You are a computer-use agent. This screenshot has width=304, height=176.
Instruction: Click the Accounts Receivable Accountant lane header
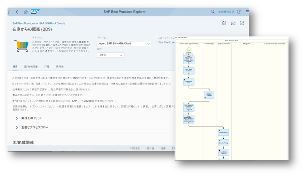tap(274, 44)
